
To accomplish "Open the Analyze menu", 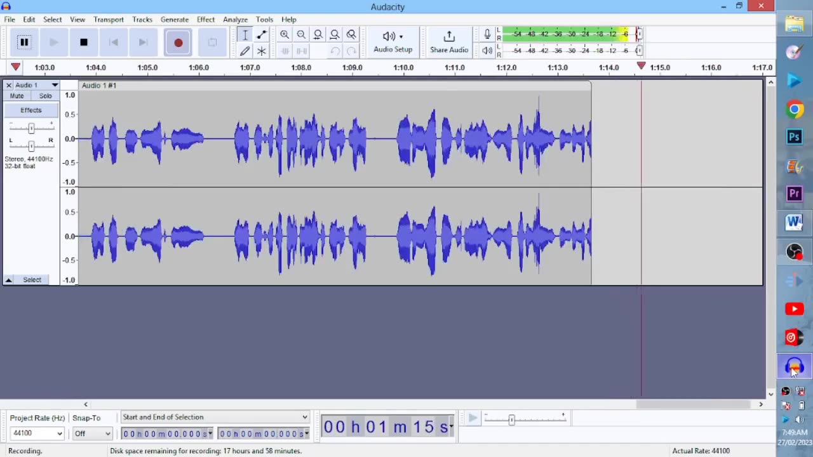I will (235, 20).
